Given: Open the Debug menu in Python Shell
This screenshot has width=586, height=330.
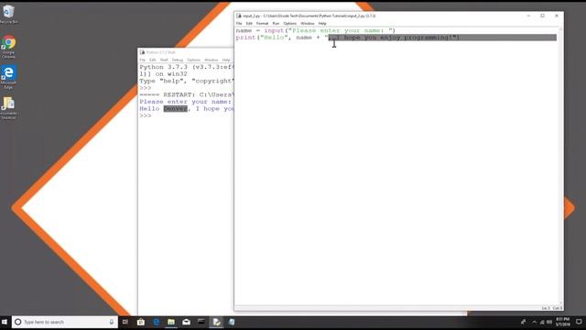Looking at the screenshot, I should coord(177,60).
